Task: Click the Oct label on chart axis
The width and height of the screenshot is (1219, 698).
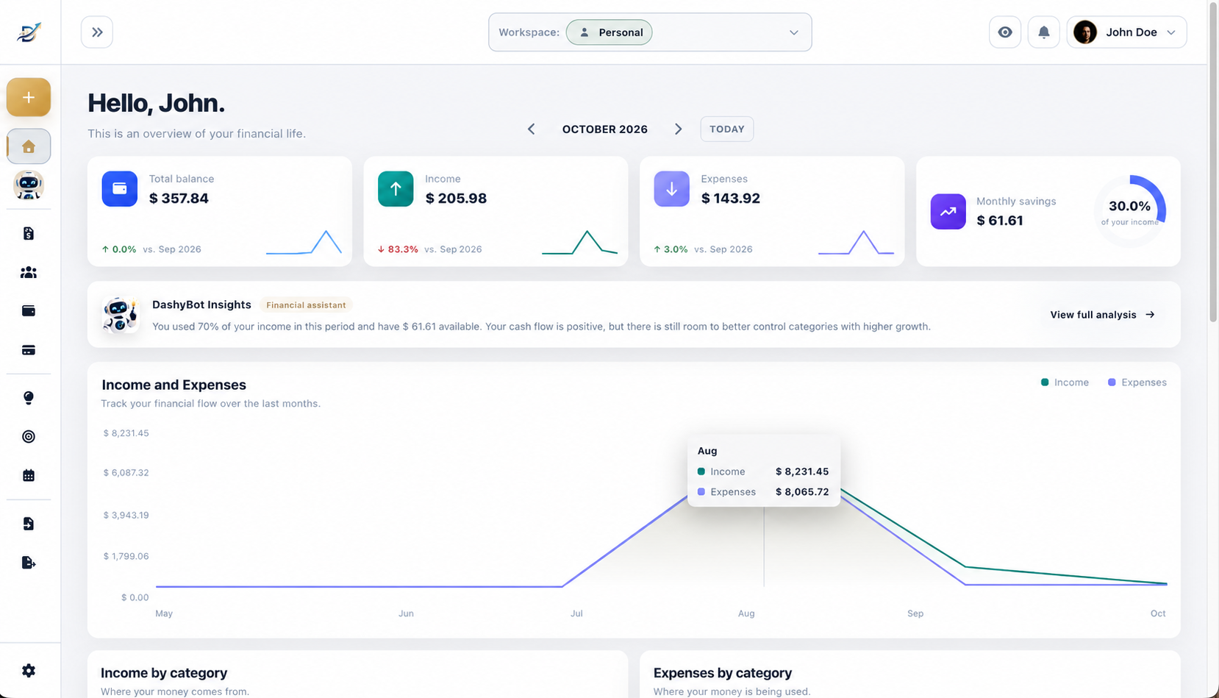Action: [x=1158, y=613]
